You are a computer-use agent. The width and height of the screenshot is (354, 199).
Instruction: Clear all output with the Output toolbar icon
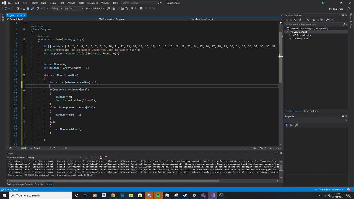101,158
